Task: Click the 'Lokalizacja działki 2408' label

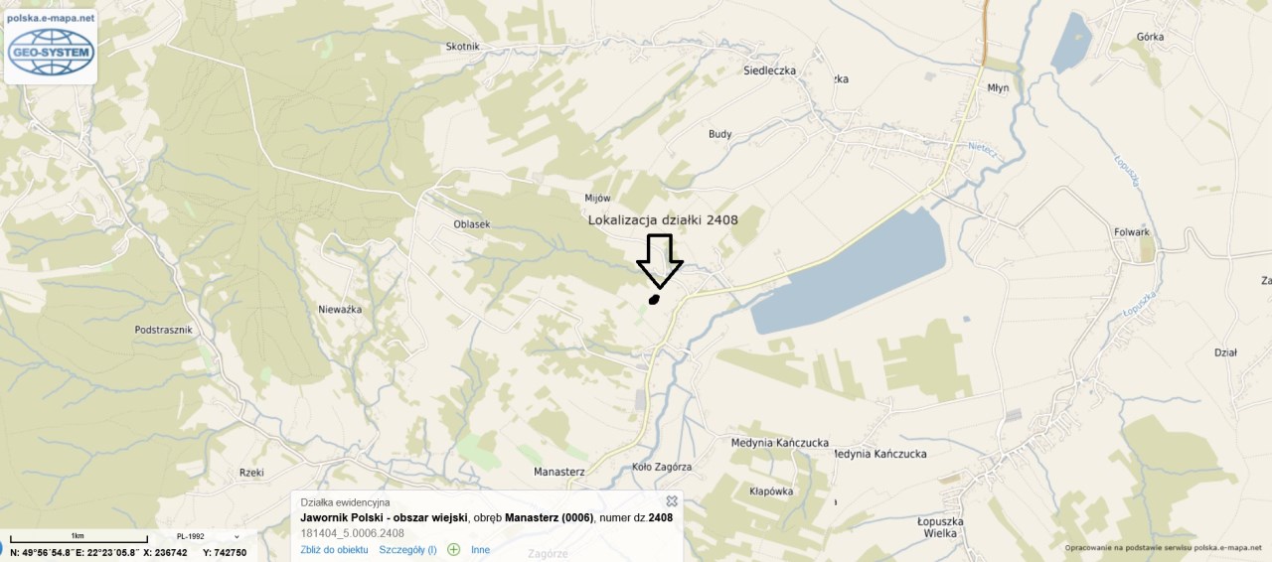Action: (x=663, y=219)
